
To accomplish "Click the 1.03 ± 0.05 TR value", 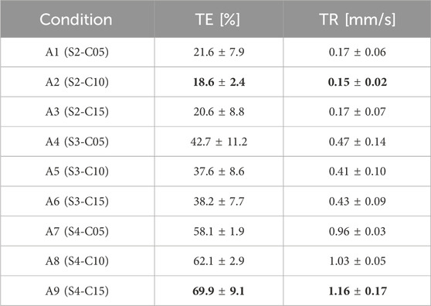I will point(358,261).
